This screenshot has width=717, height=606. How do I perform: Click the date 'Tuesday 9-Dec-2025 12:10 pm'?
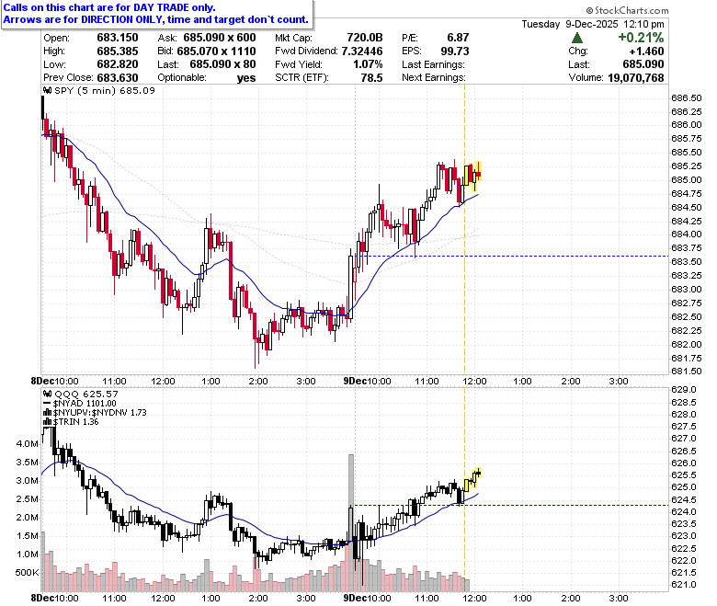[593, 24]
